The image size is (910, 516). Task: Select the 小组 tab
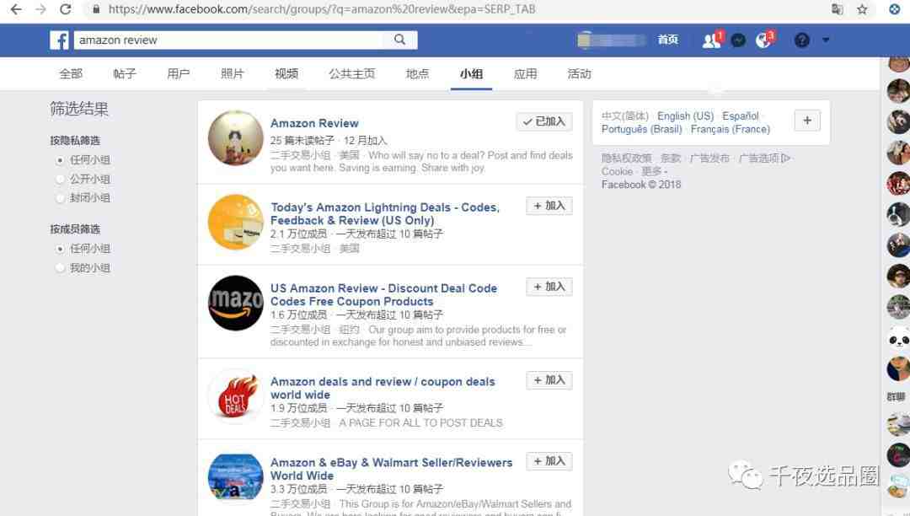[x=471, y=73]
